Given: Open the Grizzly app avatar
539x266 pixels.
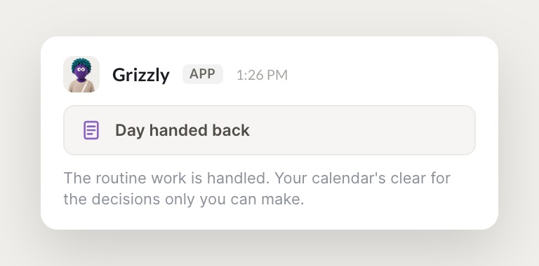Looking at the screenshot, I should click(x=81, y=74).
